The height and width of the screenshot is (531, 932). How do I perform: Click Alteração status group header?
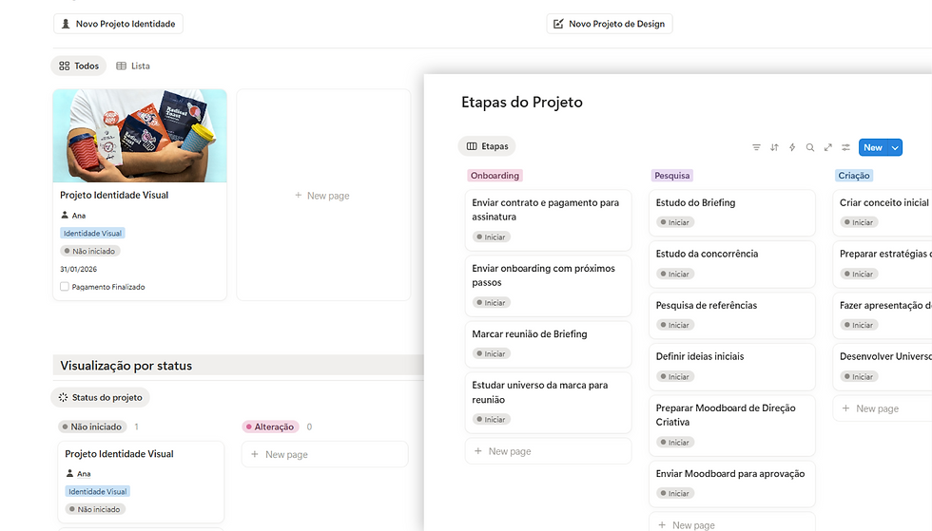(270, 427)
